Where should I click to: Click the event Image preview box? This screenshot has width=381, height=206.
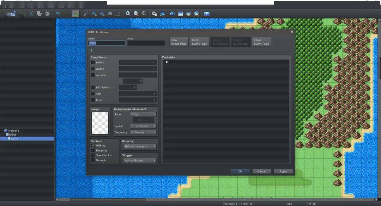tap(100, 123)
